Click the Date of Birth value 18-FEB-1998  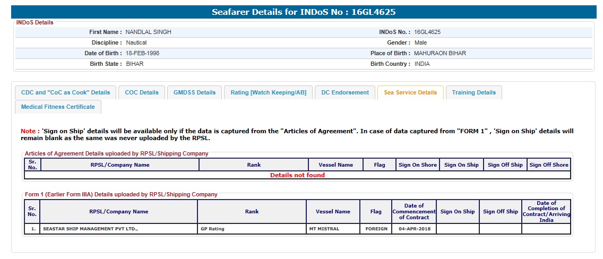pyautogui.click(x=142, y=53)
